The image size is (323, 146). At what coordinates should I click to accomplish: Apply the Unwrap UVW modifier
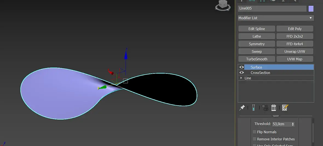pyautogui.click(x=295, y=51)
